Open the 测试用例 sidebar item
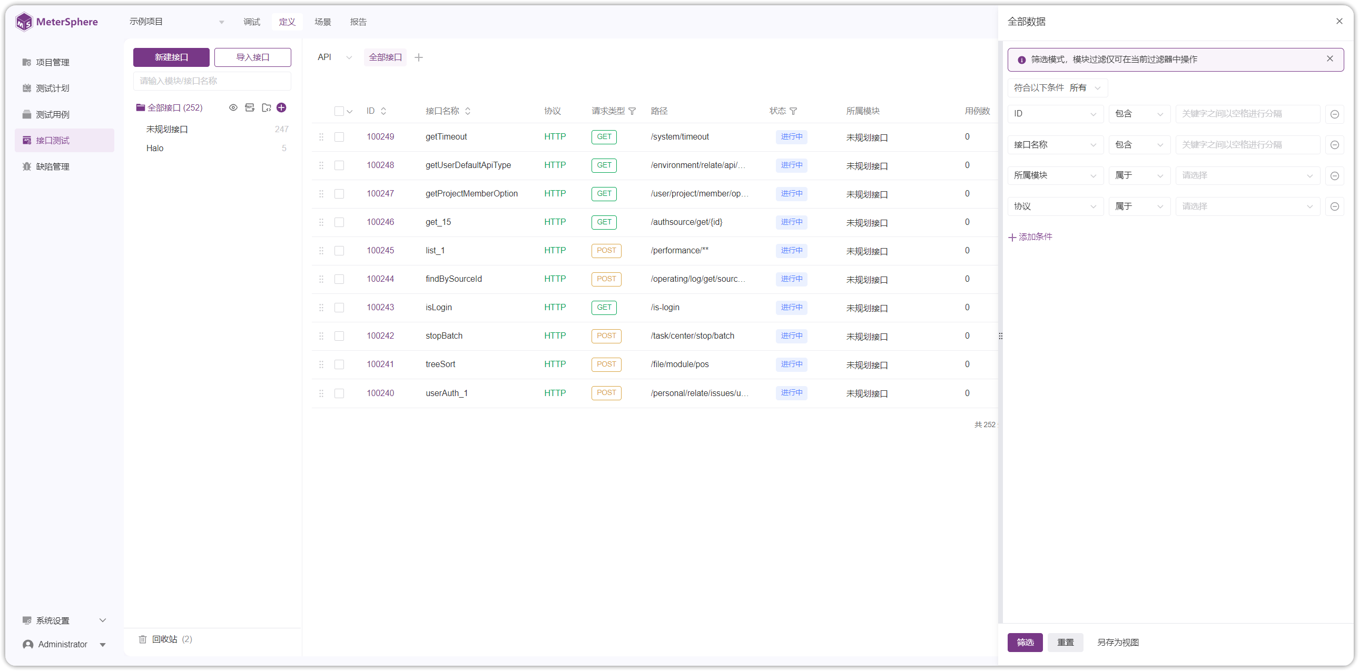This screenshot has height=671, width=1359. pyautogui.click(x=64, y=114)
